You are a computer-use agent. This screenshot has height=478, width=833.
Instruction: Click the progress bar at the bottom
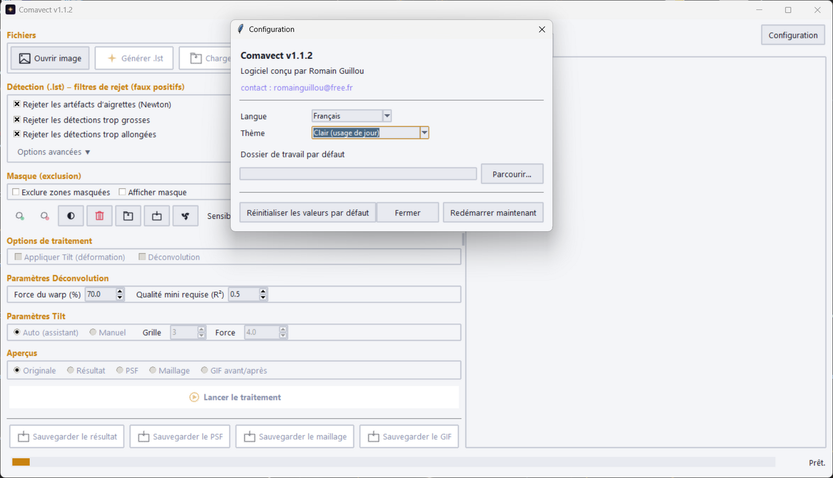(393, 462)
